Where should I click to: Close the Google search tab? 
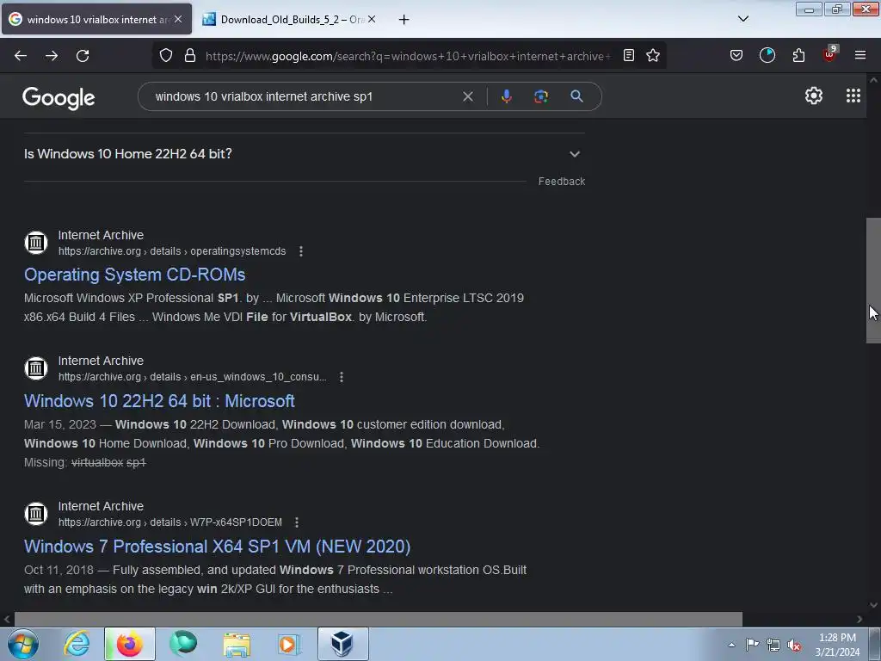178,19
